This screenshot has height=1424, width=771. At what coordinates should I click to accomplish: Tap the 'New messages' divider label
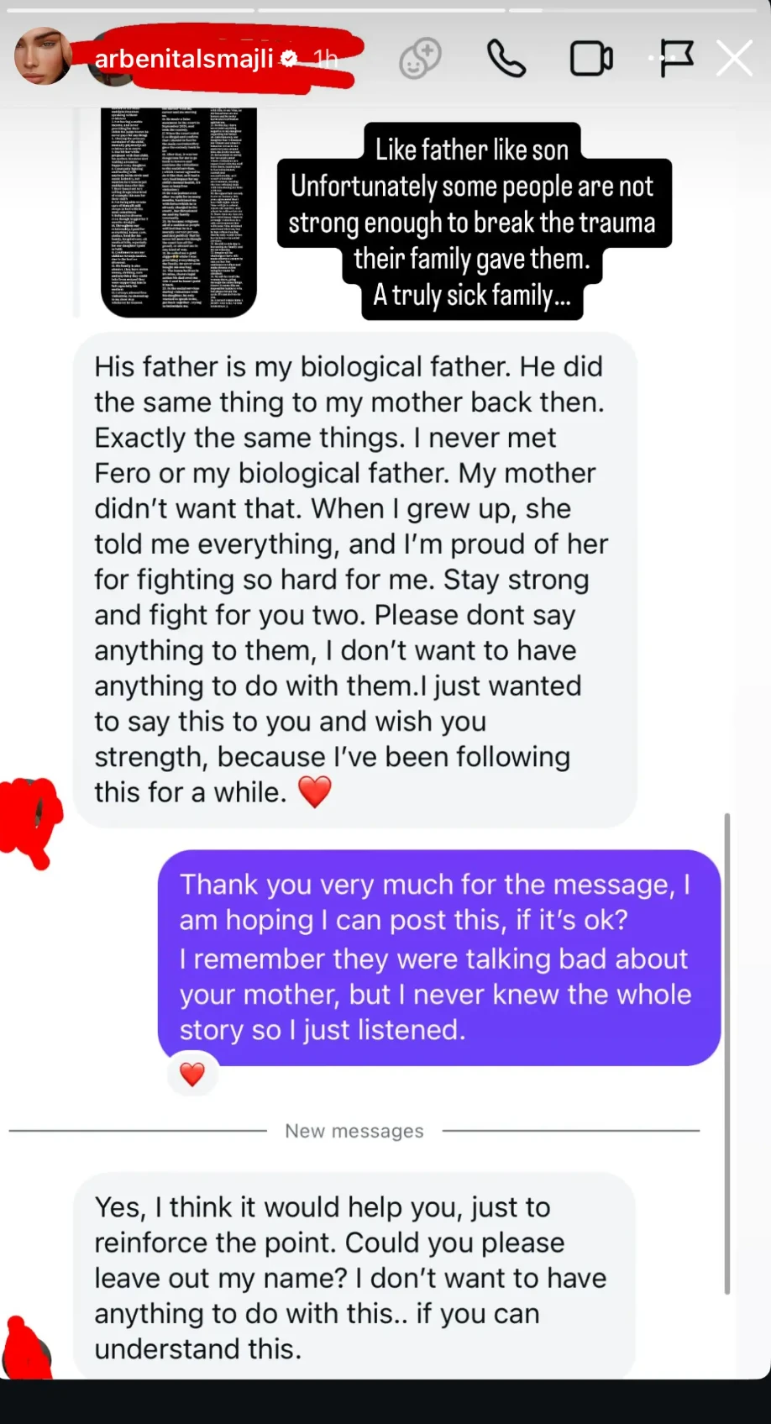[354, 1131]
